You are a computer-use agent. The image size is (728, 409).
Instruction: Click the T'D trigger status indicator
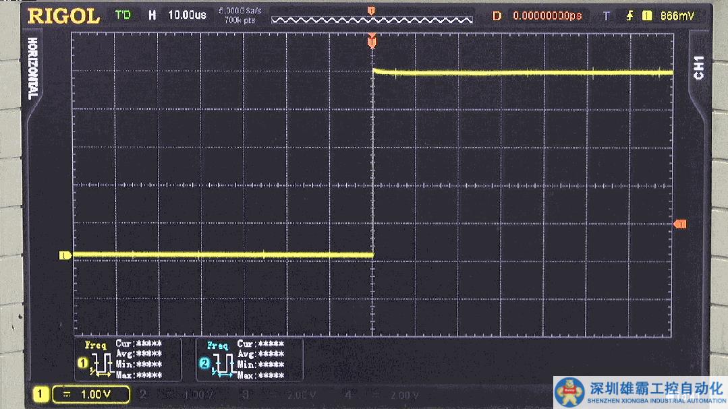pos(123,15)
